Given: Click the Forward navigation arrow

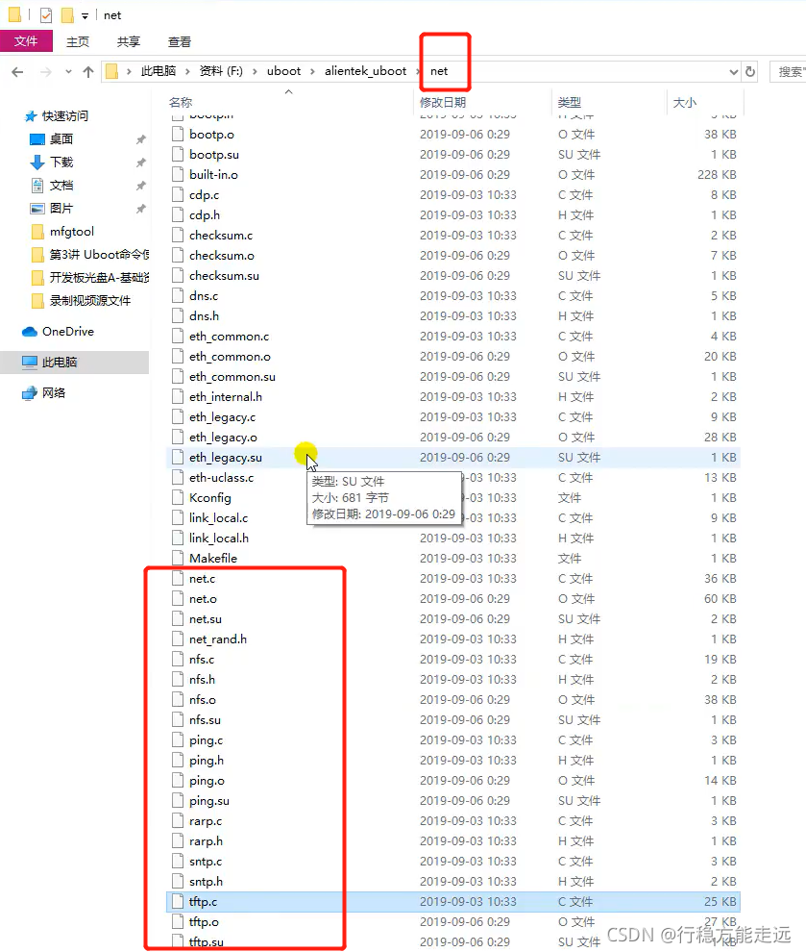Looking at the screenshot, I should pos(45,72).
